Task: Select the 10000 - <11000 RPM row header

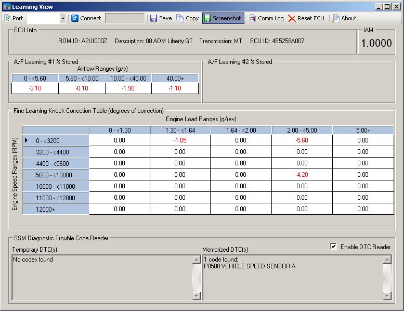Action: coord(56,186)
